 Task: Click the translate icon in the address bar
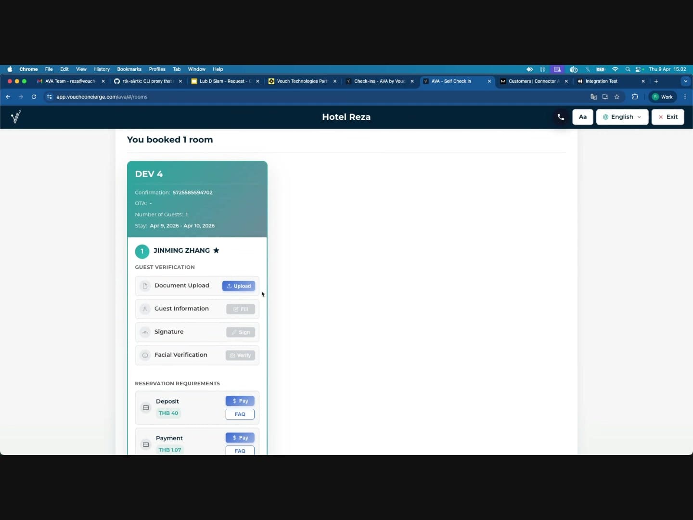click(x=593, y=97)
